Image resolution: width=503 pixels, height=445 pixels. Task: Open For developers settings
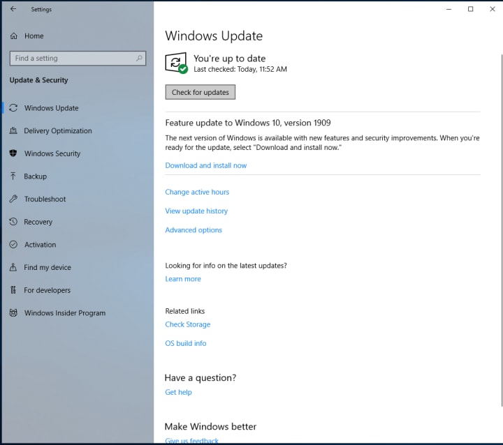click(x=47, y=290)
